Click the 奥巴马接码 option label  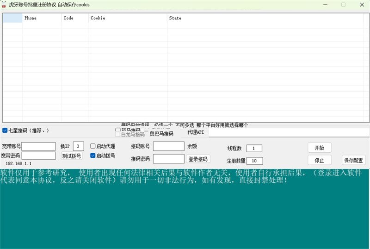[x=161, y=134]
